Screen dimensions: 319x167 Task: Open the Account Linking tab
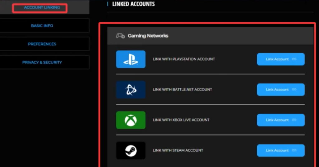[42, 7]
